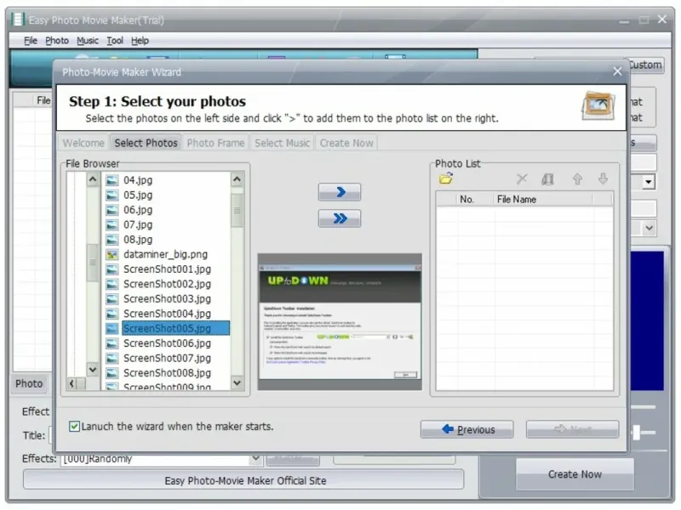Select ScreenShot003.jpg in file browser
Viewport: 681px width, 510px height.
[x=167, y=299]
